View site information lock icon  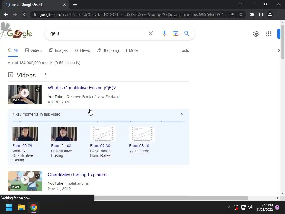click(x=35, y=14)
